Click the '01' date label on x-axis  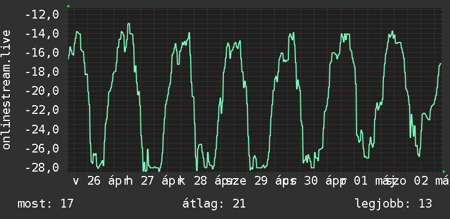pos(361,181)
